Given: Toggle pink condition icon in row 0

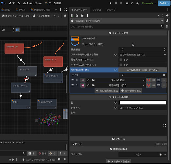Looking at the screenshot, I should pos(83,80).
